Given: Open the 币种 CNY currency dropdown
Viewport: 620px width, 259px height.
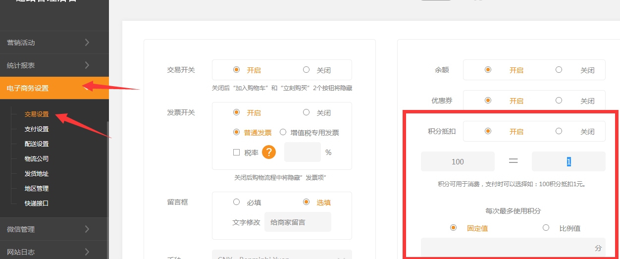Looking at the screenshot, I should [x=281, y=256].
